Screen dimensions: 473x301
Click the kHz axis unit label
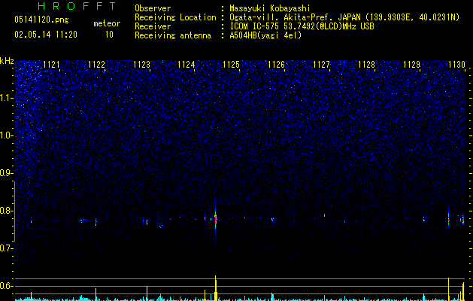coord(7,61)
